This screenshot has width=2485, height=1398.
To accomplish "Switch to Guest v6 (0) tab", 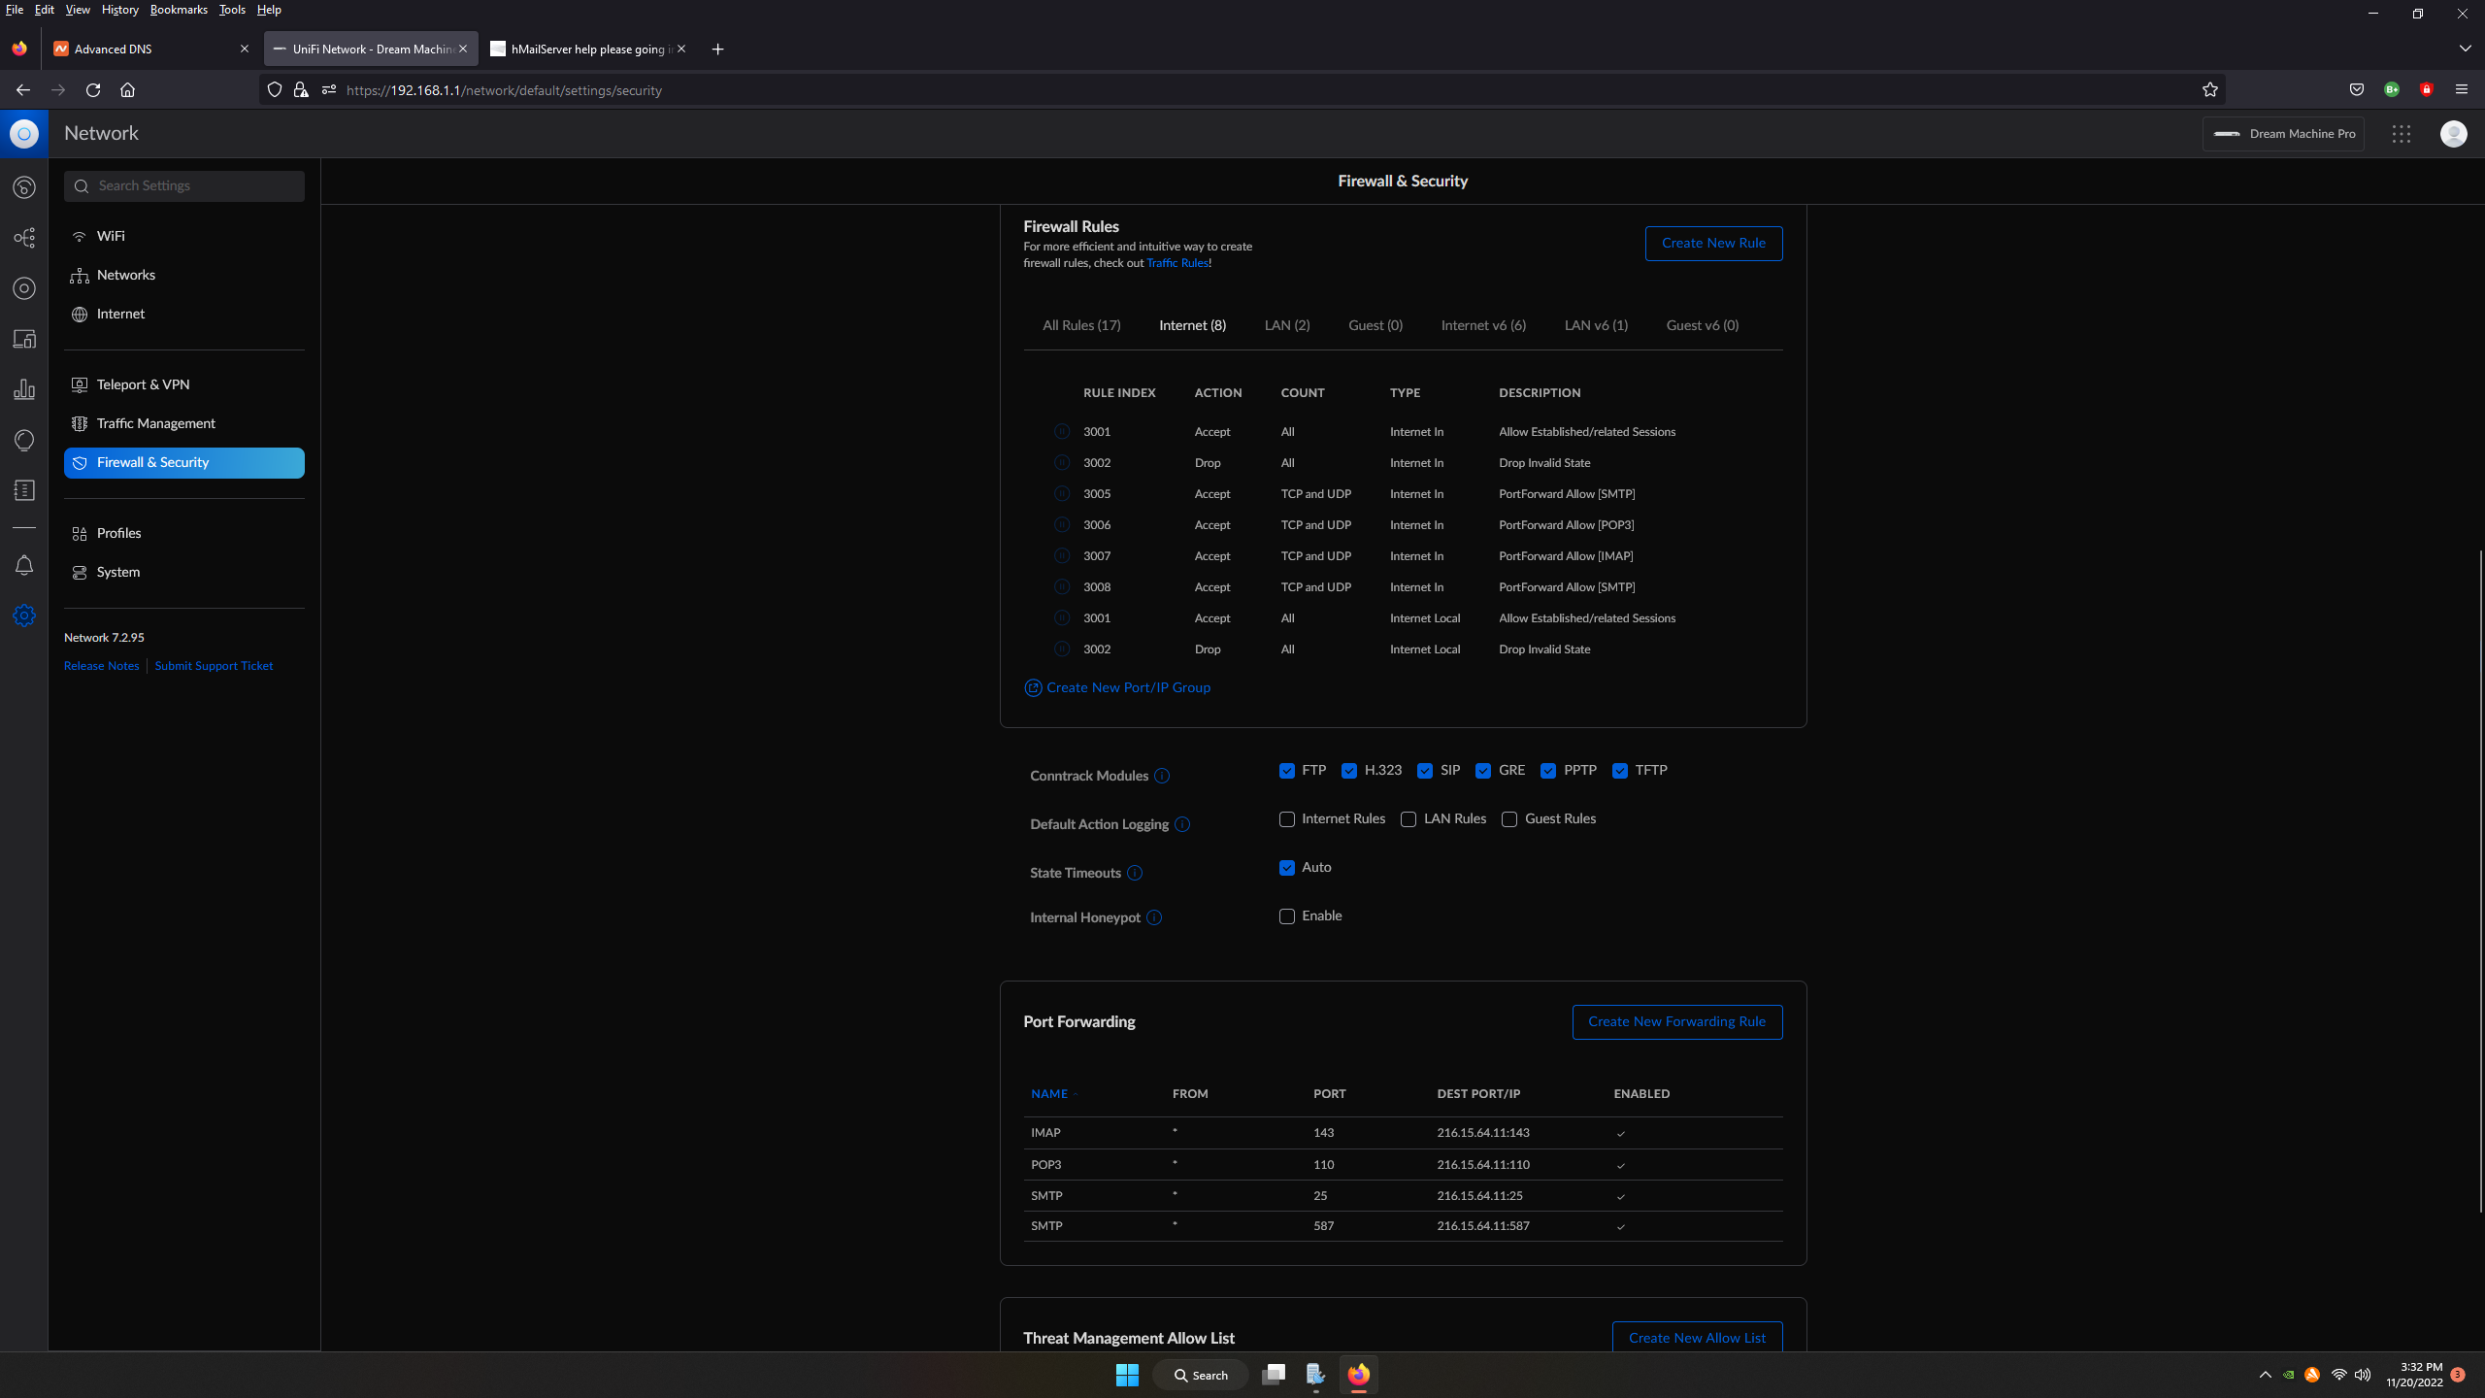I will pyautogui.click(x=1703, y=325).
